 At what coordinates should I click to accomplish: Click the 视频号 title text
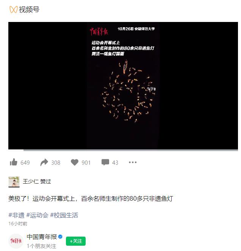pyautogui.click(x=29, y=9)
